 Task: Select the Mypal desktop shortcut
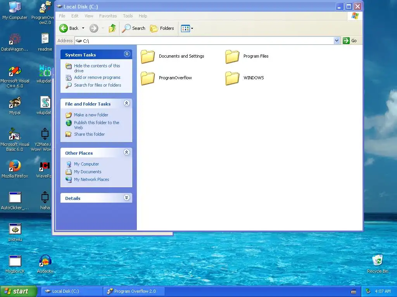coord(15,106)
